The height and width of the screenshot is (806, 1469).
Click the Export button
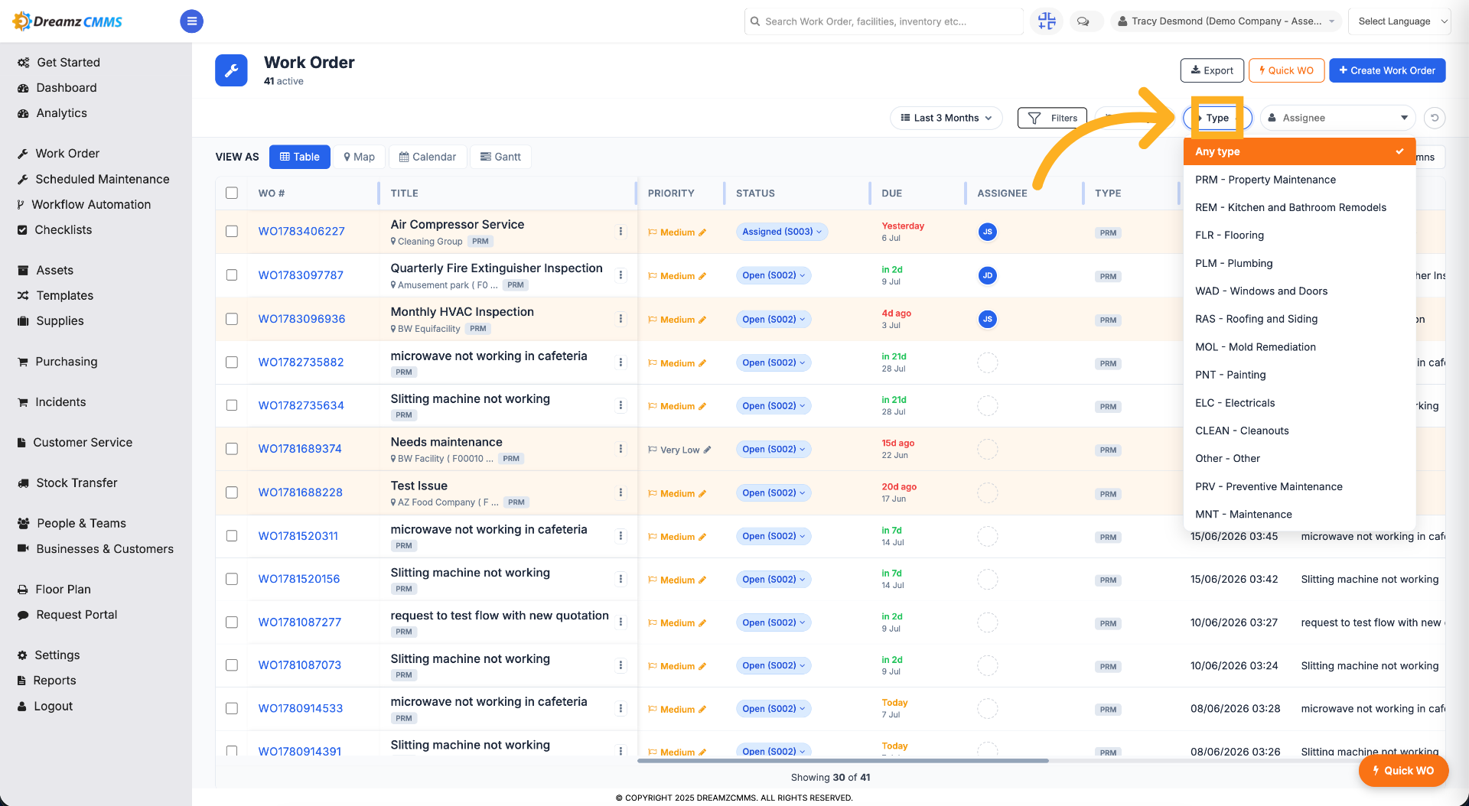point(1212,70)
